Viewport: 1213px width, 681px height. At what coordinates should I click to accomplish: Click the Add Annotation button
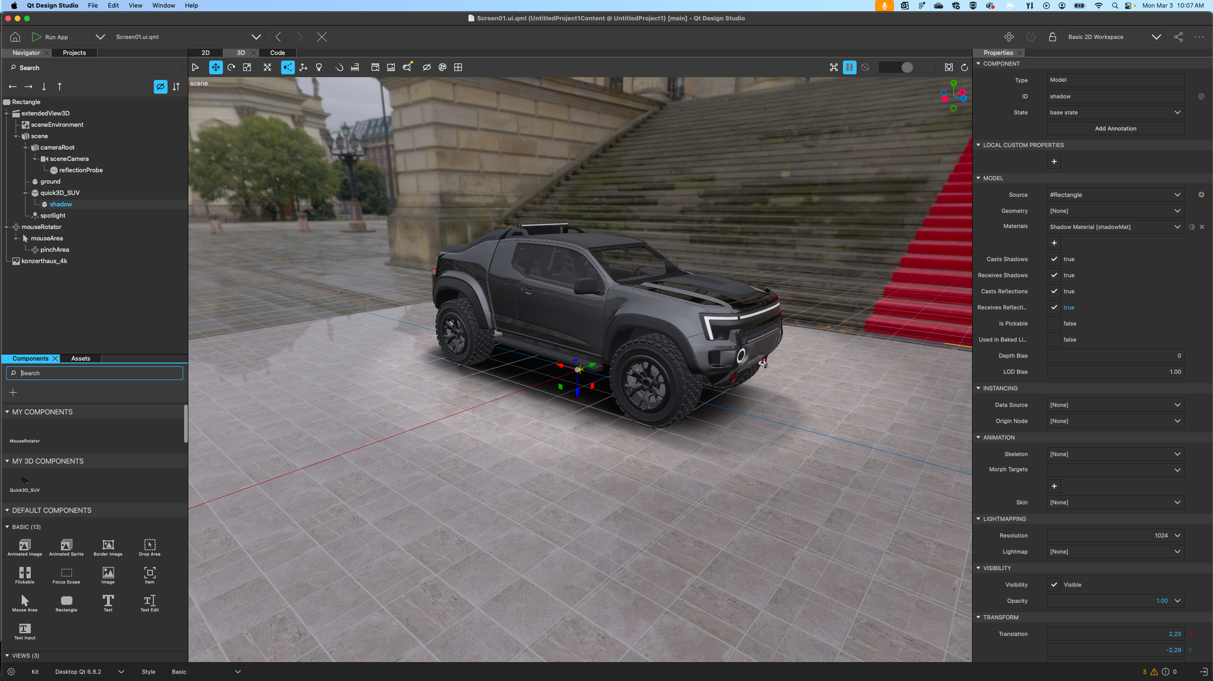1116,128
